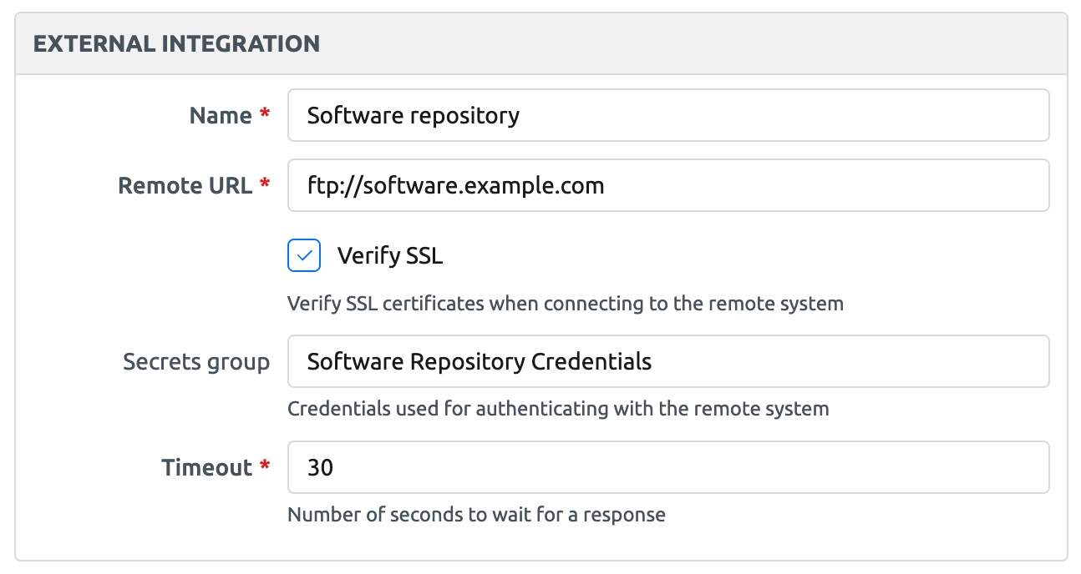Click the Remote URL field label

tap(185, 185)
